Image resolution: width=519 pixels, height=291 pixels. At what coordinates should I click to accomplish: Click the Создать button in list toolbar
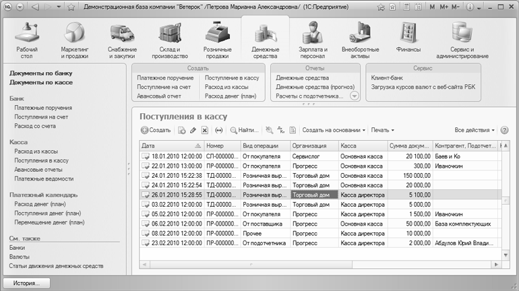(156, 130)
